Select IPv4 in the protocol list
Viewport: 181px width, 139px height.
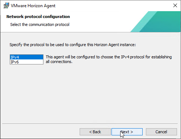(26, 57)
